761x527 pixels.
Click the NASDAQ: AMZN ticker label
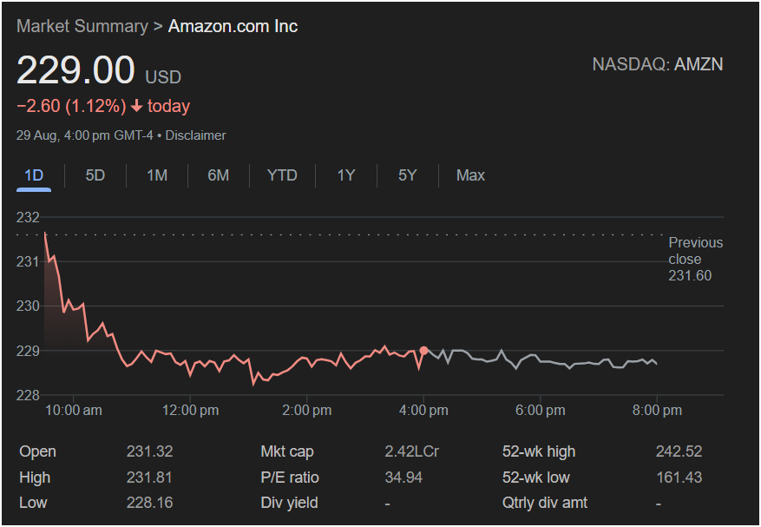pyautogui.click(x=657, y=64)
